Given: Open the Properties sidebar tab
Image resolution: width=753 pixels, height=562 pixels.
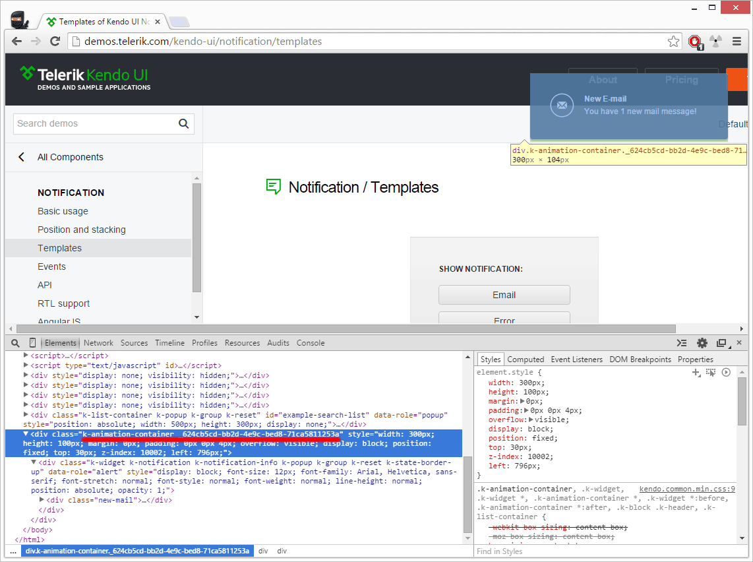Looking at the screenshot, I should (696, 359).
